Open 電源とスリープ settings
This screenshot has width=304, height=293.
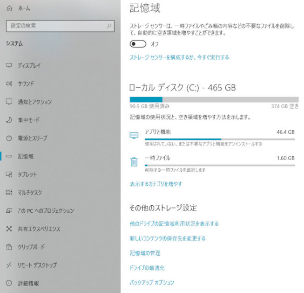[33, 138]
